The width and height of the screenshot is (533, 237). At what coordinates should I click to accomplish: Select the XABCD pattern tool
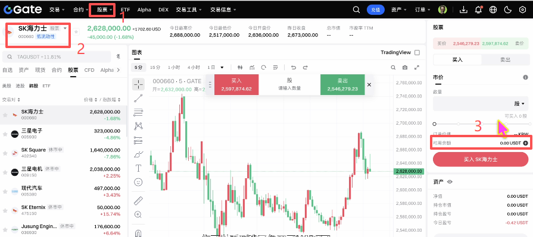point(138,126)
